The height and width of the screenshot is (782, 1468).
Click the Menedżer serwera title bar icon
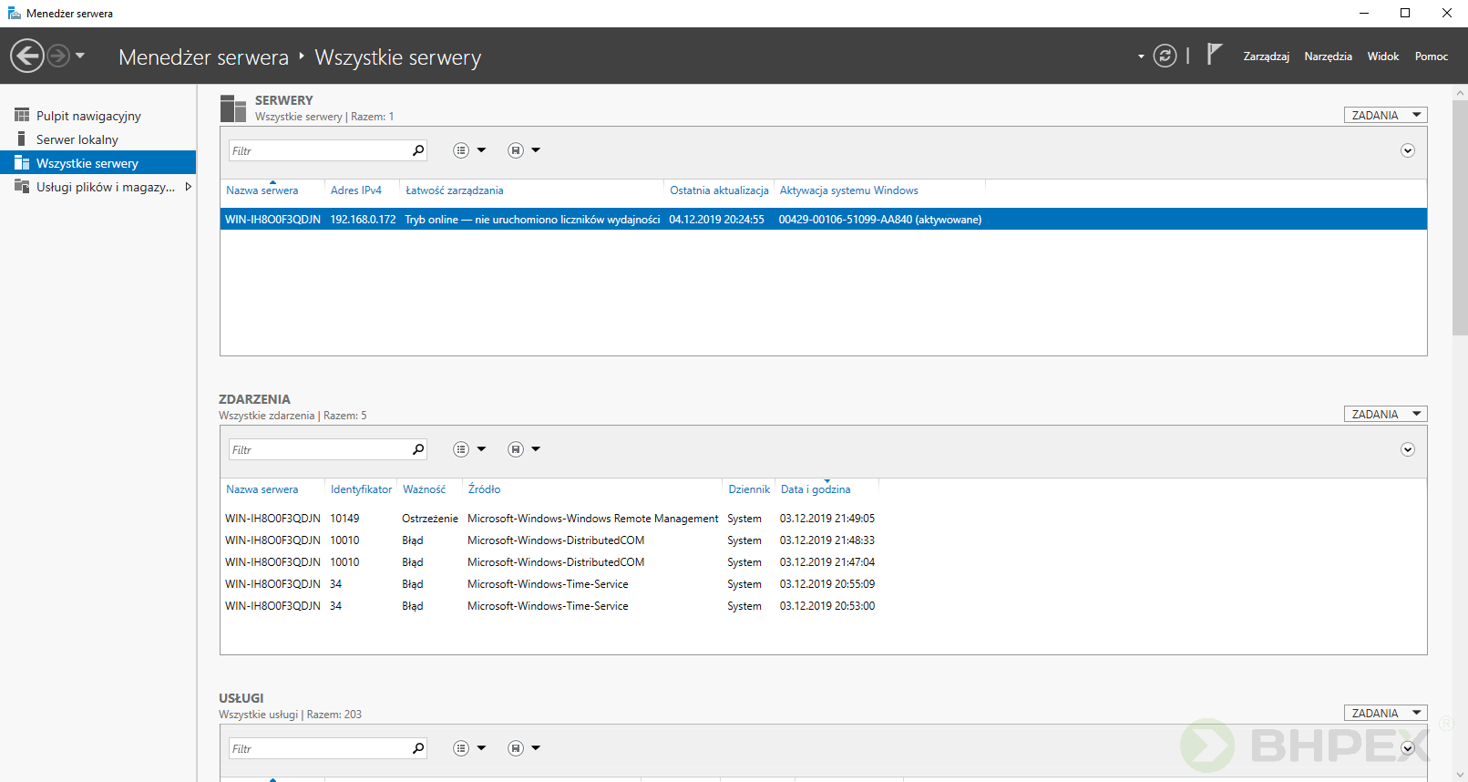click(14, 13)
